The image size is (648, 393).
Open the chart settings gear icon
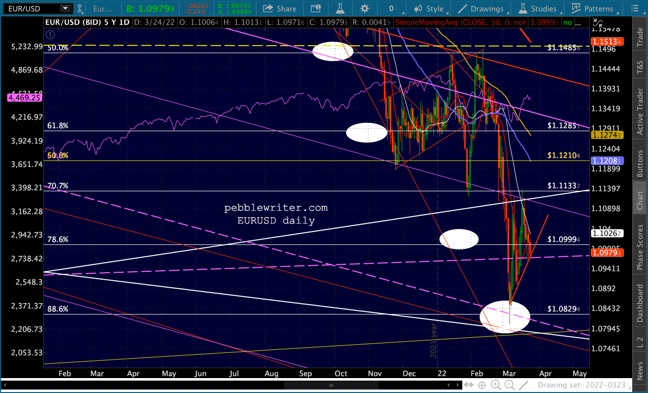[364, 8]
